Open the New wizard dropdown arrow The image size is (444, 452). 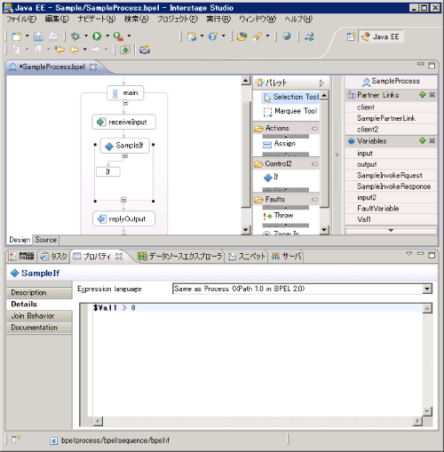pos(28,36)
